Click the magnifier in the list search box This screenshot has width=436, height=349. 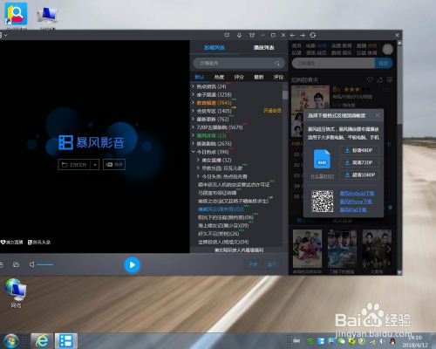(x=277, y=63)
